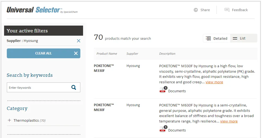Click the List view bars icon
The width and height of the screenshot is (262, 138).
235,38
